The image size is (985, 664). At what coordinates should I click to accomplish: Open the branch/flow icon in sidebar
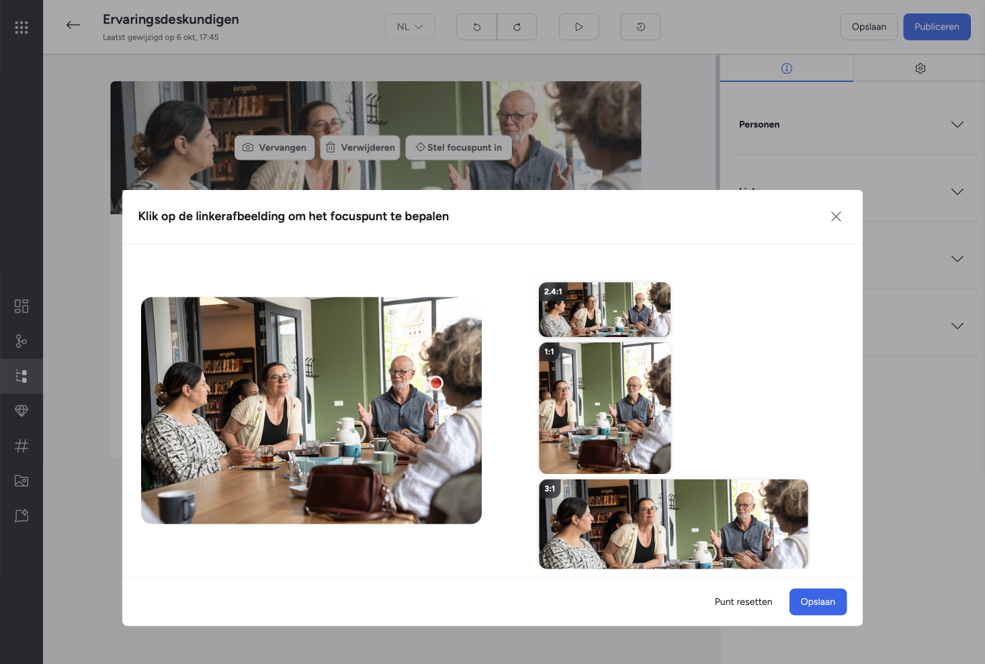22,341
